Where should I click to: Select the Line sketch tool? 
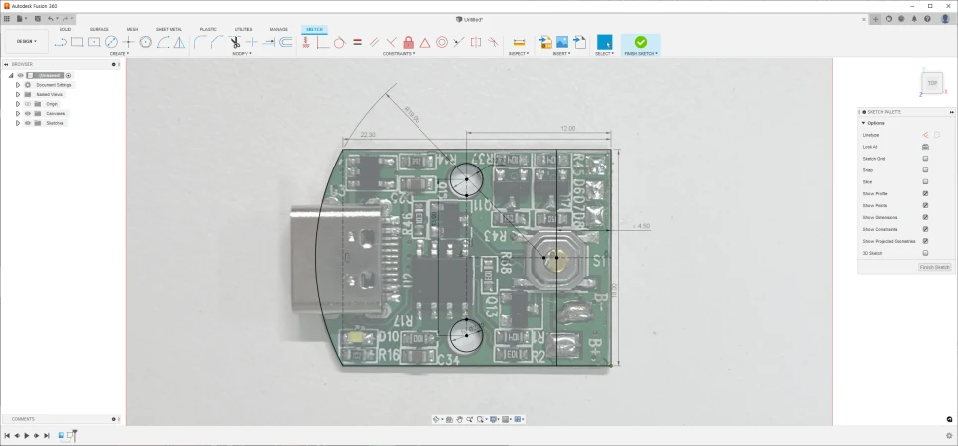60,42
